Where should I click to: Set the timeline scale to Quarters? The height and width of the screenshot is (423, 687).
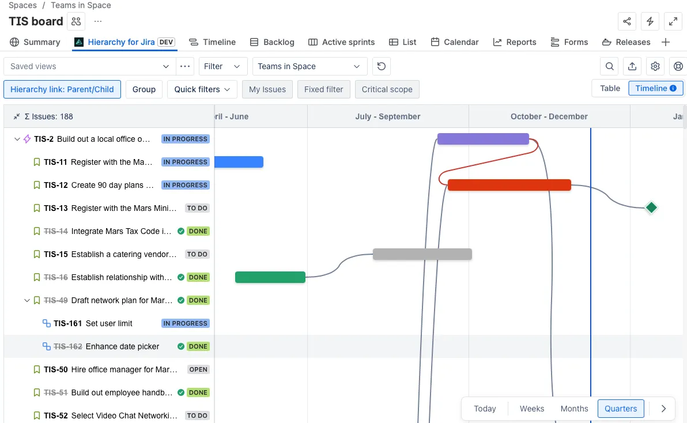(x=620, y=409)
